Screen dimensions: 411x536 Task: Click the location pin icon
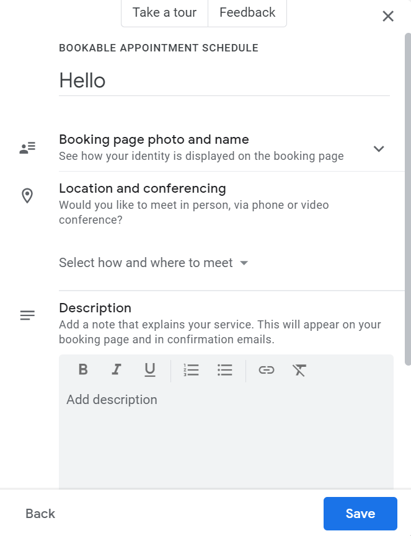[x=27, y=196]
